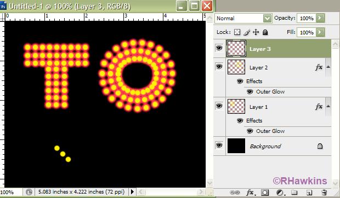This screenshot has width=340, height=198.
Task: Click canvas horizontal scrollbar left arrow
Action: click(141, 192)
